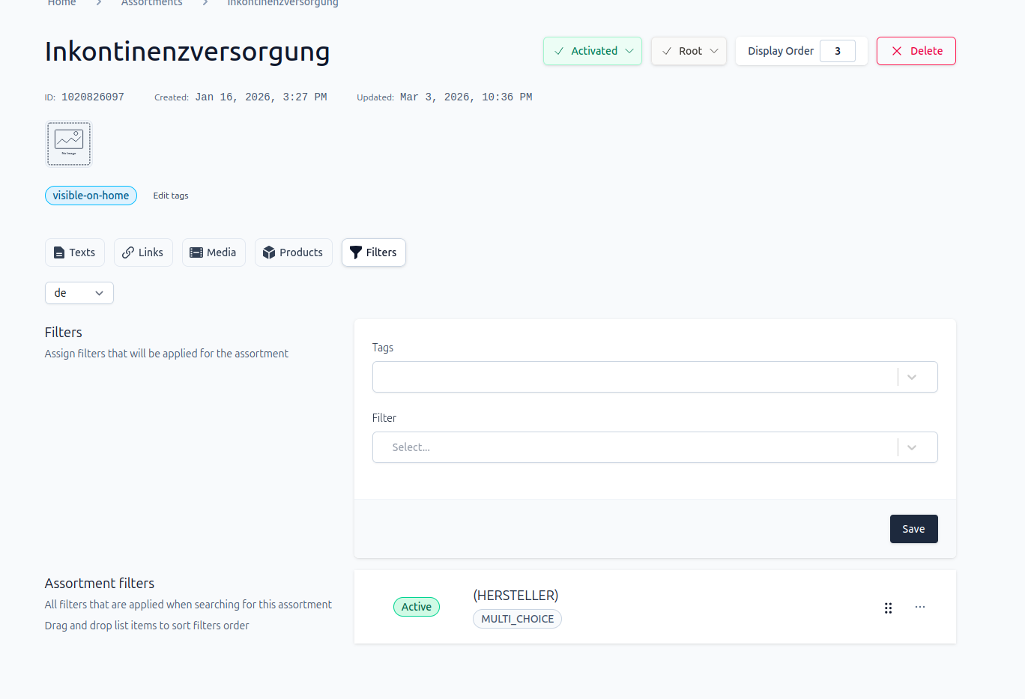
Task: Click the MULTI_CHOICE badge
Action: 518,619
